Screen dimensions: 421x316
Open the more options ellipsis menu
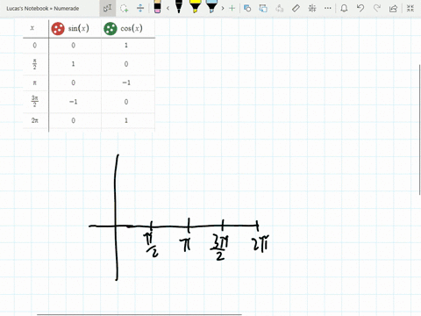pyautogui.click(x=328, y=8)
